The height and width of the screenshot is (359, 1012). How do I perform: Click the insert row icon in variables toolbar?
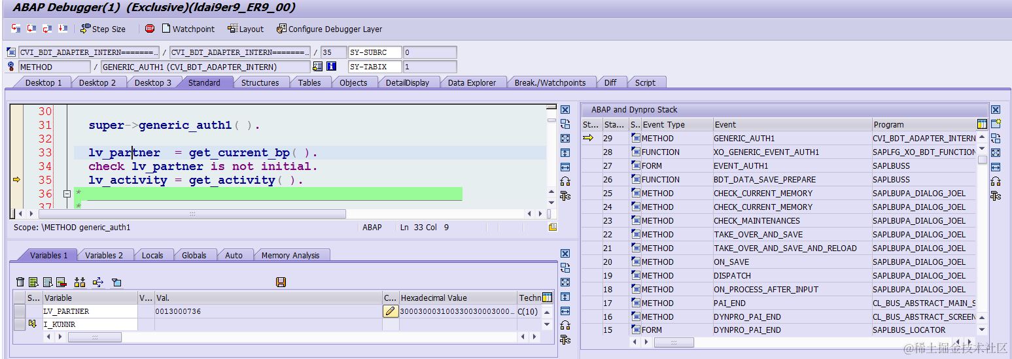(x=34, y=282)
